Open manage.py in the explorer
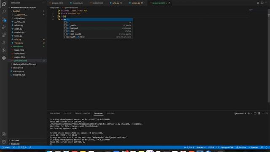The width and height of the screenshot is (270, 152). pyautogui.click(x=19, y=71)
